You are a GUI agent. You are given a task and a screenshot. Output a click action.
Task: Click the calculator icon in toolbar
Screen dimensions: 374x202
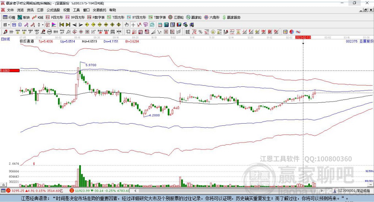[166, 24]
